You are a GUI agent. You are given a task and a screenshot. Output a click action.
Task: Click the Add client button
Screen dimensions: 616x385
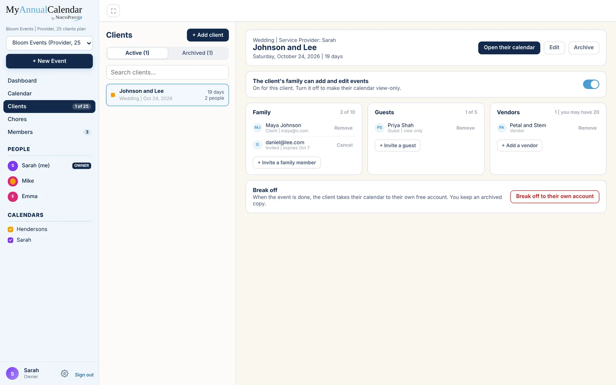pos(208,35)
